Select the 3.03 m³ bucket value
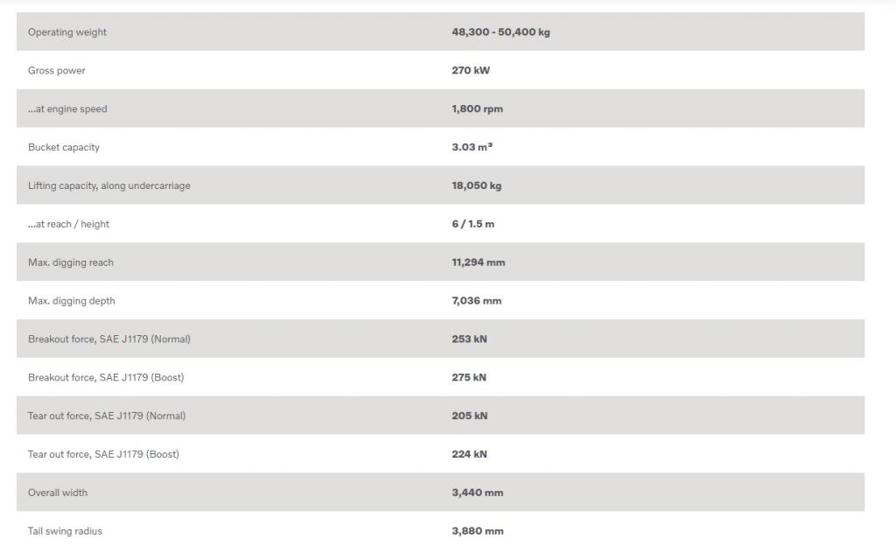Screen dimensions: 896x546 (472, 147)
